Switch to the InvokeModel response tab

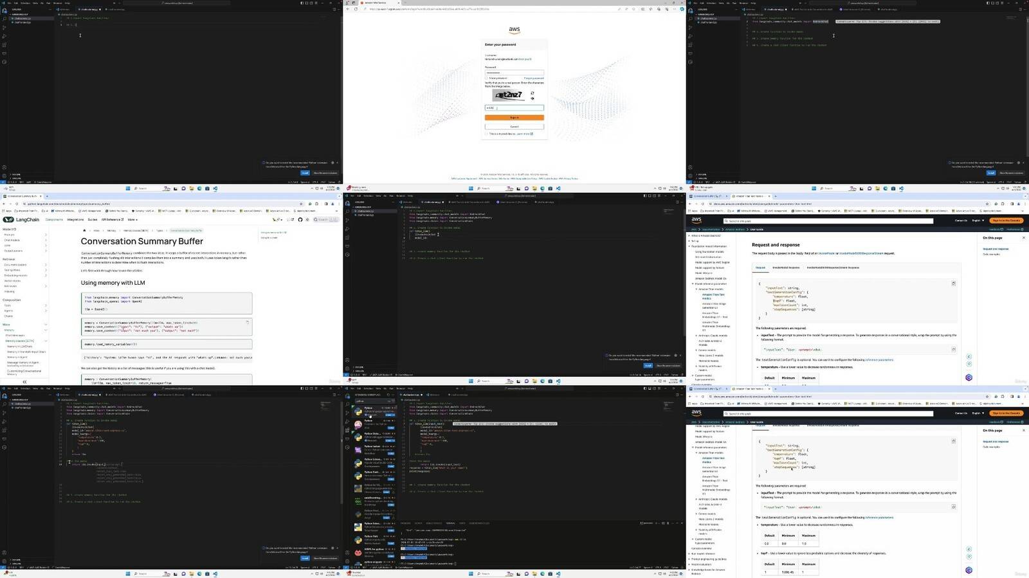[x=786, y=267]
